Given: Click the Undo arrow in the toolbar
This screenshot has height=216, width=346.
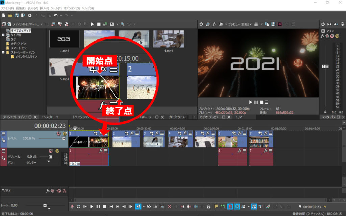Looking at the screenshot, I should tap(56, 15).
